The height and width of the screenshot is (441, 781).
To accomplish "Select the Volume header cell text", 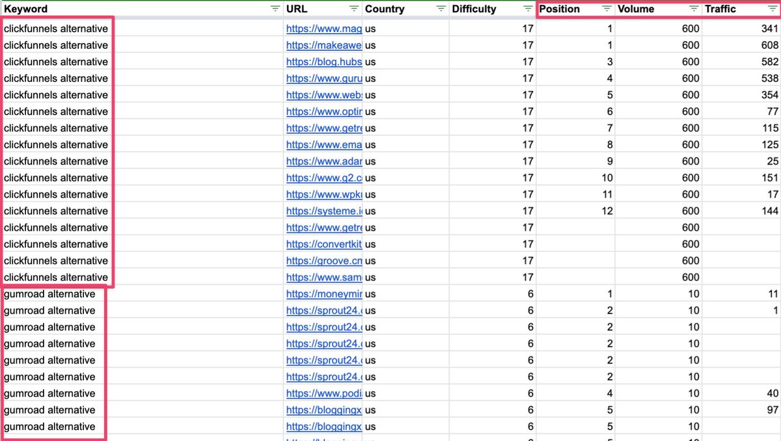I will (636, 9).
